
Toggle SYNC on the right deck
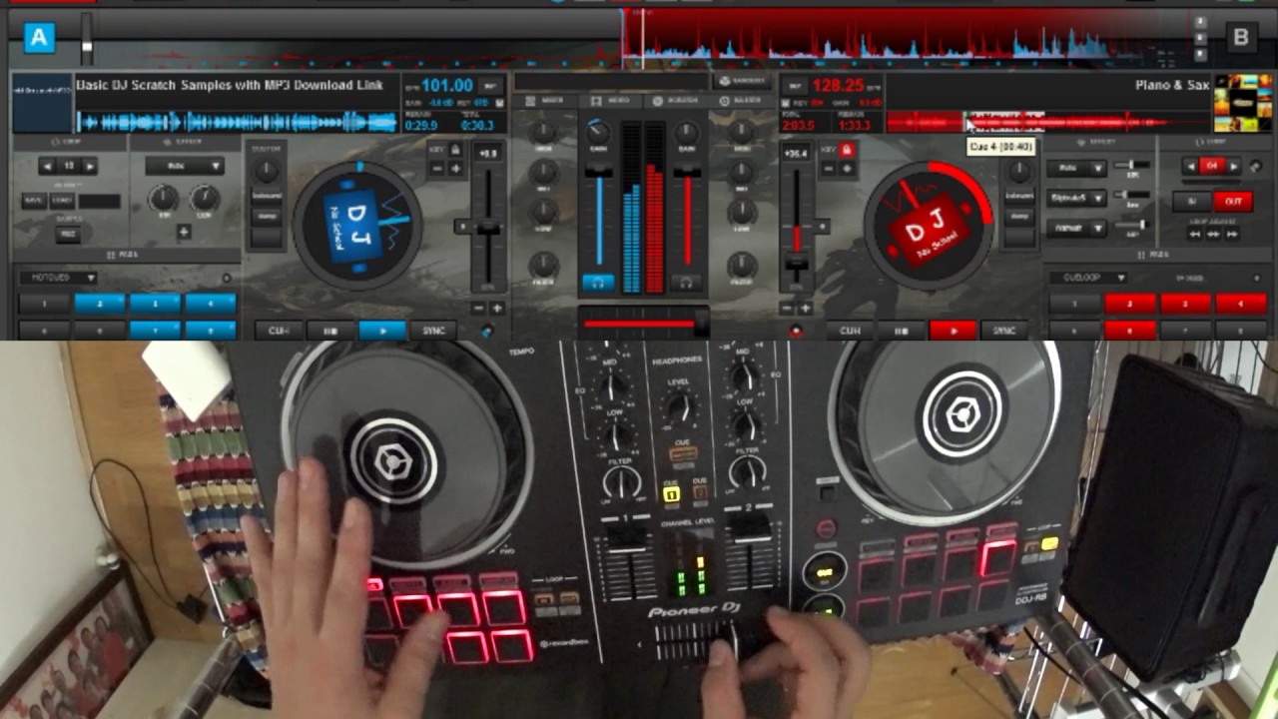(x=1005, y=331)
